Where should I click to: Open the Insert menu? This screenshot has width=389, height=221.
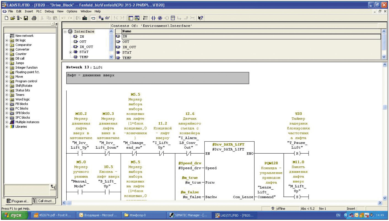(29, 11)
